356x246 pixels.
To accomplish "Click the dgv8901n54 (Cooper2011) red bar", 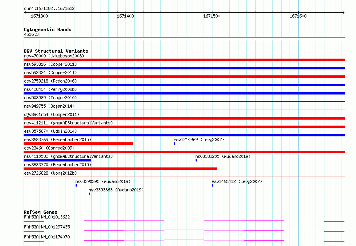I will click(184, 118).
